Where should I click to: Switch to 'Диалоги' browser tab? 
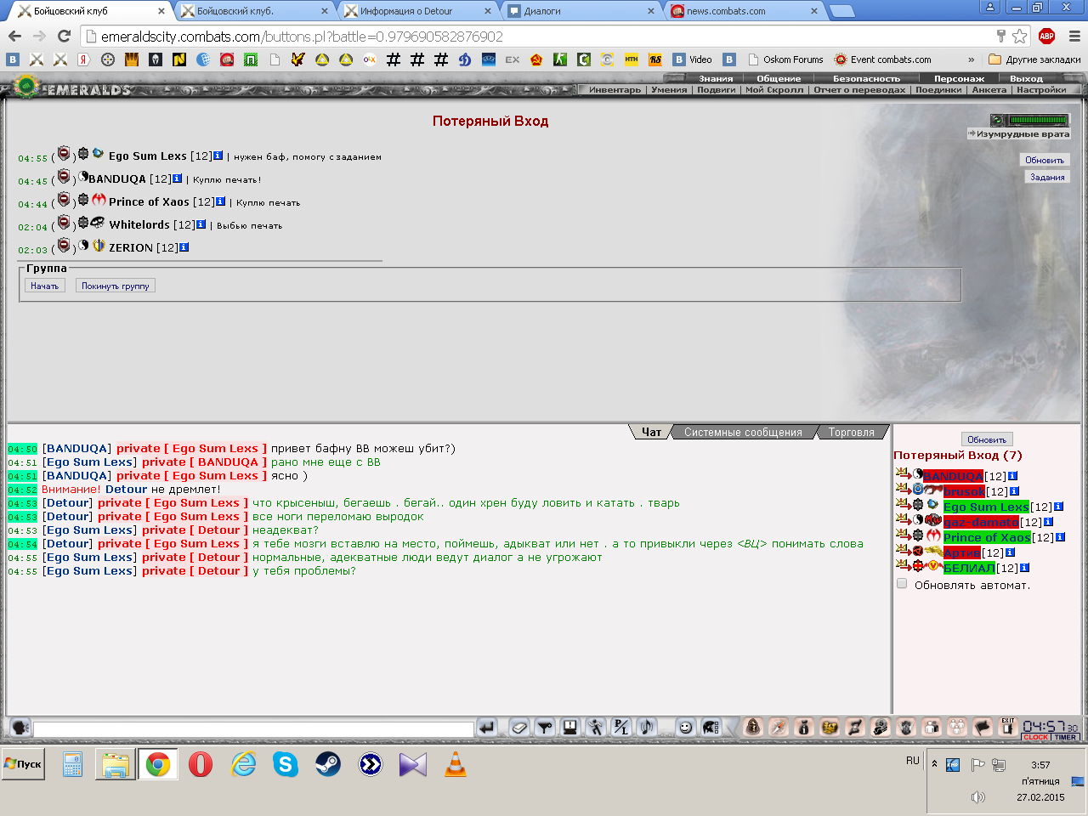coord(581,11)
